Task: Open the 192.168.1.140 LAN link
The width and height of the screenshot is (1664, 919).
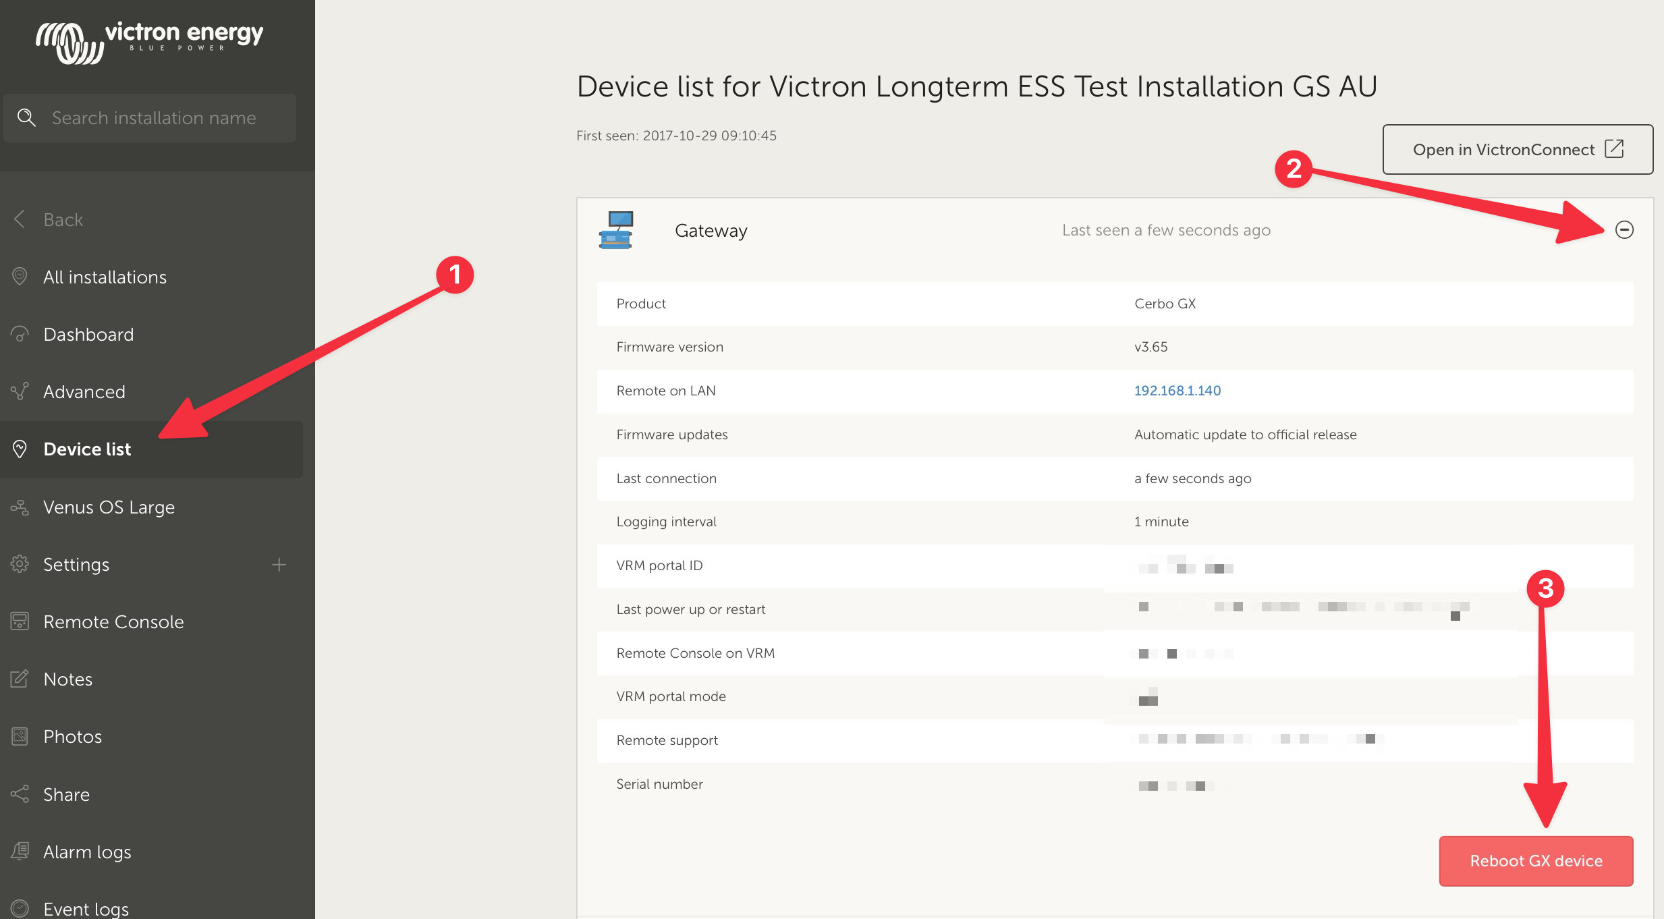Action: click(1177, 391)
